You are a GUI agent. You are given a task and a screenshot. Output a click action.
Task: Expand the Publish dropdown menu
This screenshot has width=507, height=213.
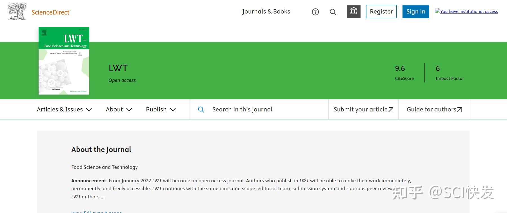click(161, 109)
